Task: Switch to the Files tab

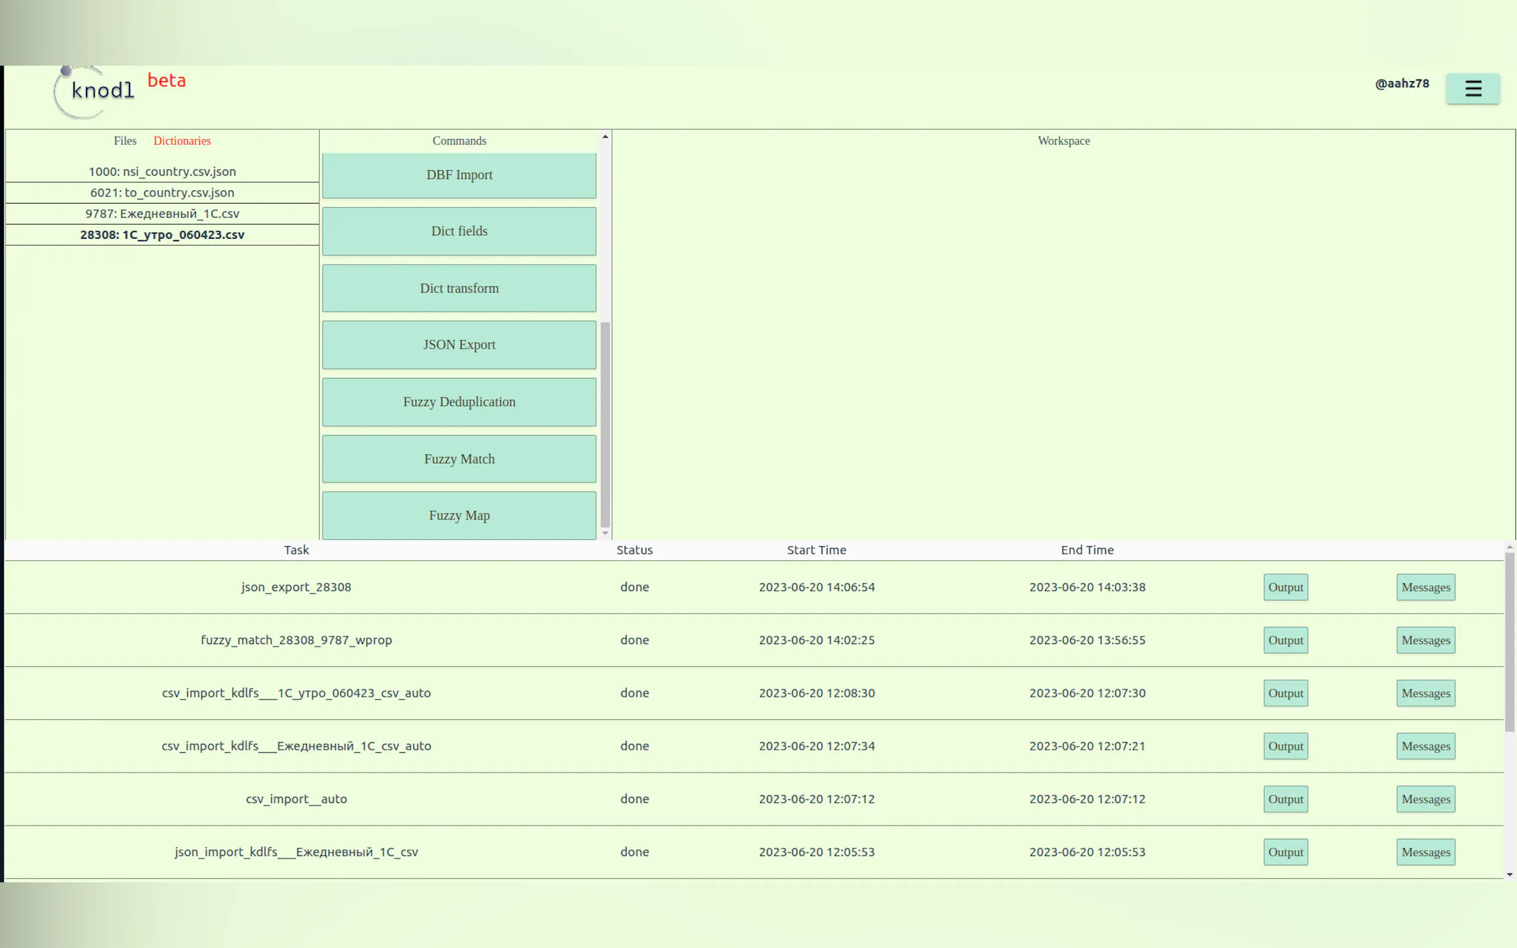Action: click(125, 140)
